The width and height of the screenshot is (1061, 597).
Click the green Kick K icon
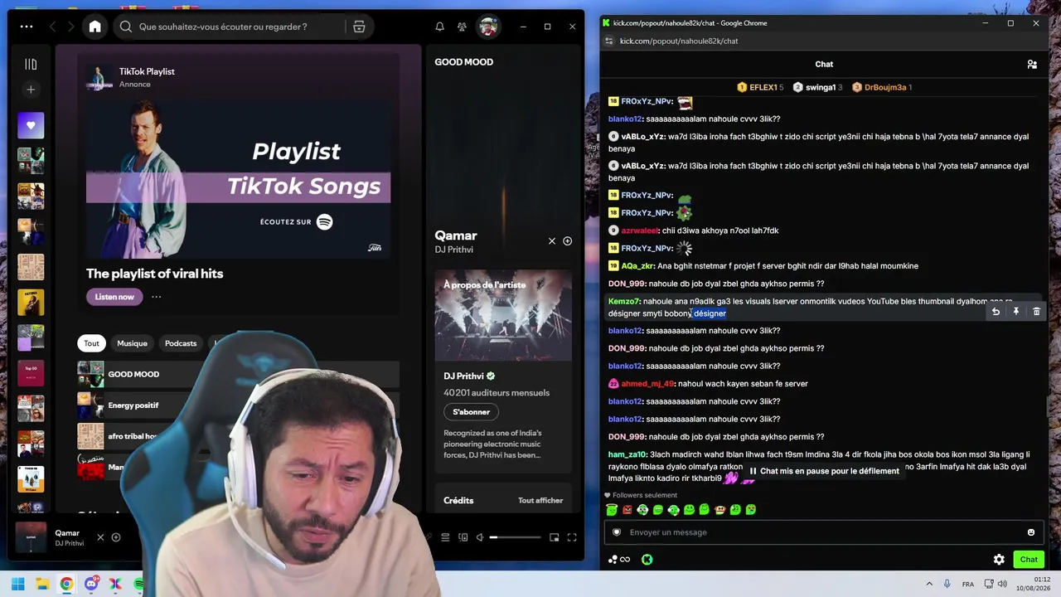click(647, 560)
